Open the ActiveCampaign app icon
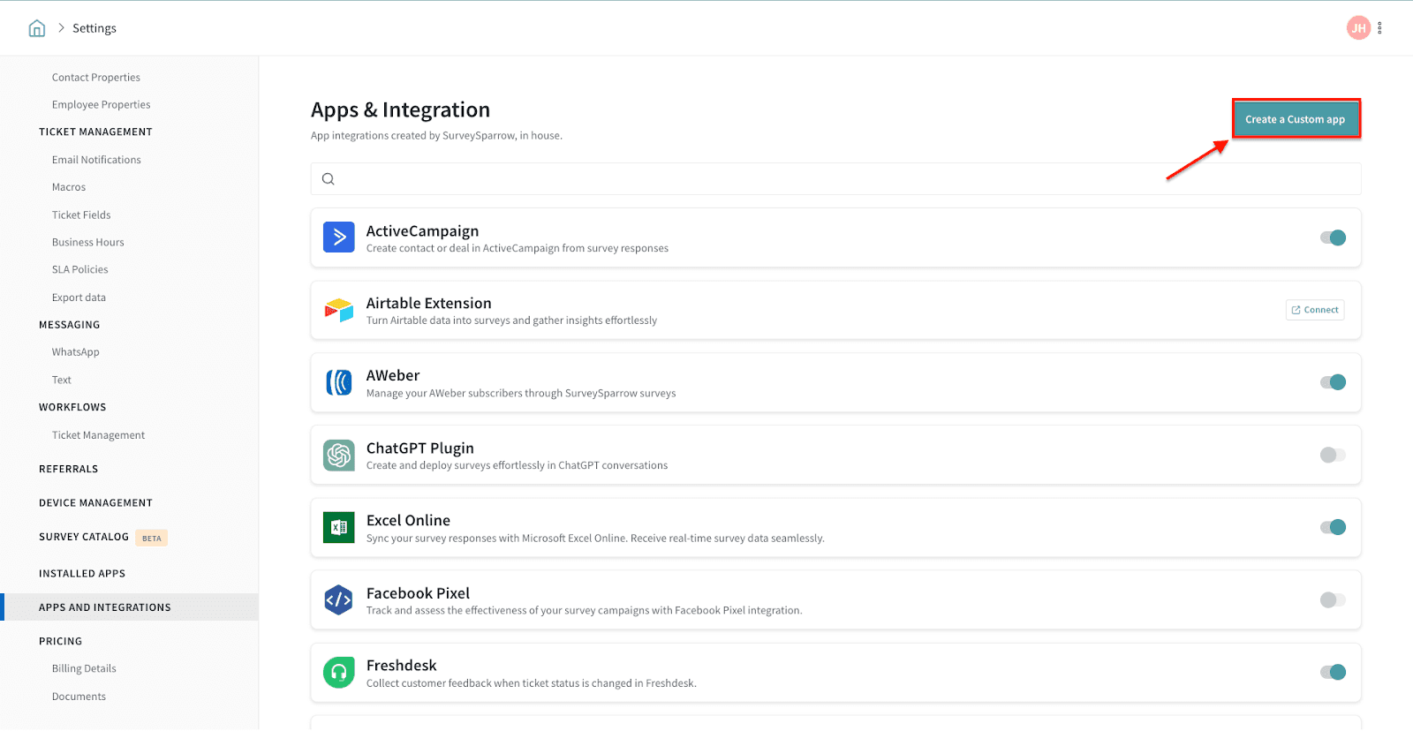1413x731 pixels. (x=338, y=237)
